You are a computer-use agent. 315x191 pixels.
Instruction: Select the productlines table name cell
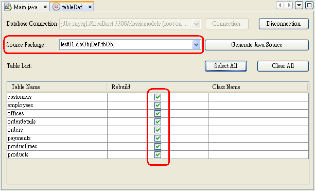tap(57, 146)
